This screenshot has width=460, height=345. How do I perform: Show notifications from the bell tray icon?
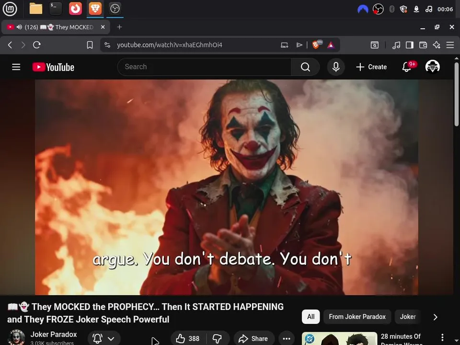(416, 9)
